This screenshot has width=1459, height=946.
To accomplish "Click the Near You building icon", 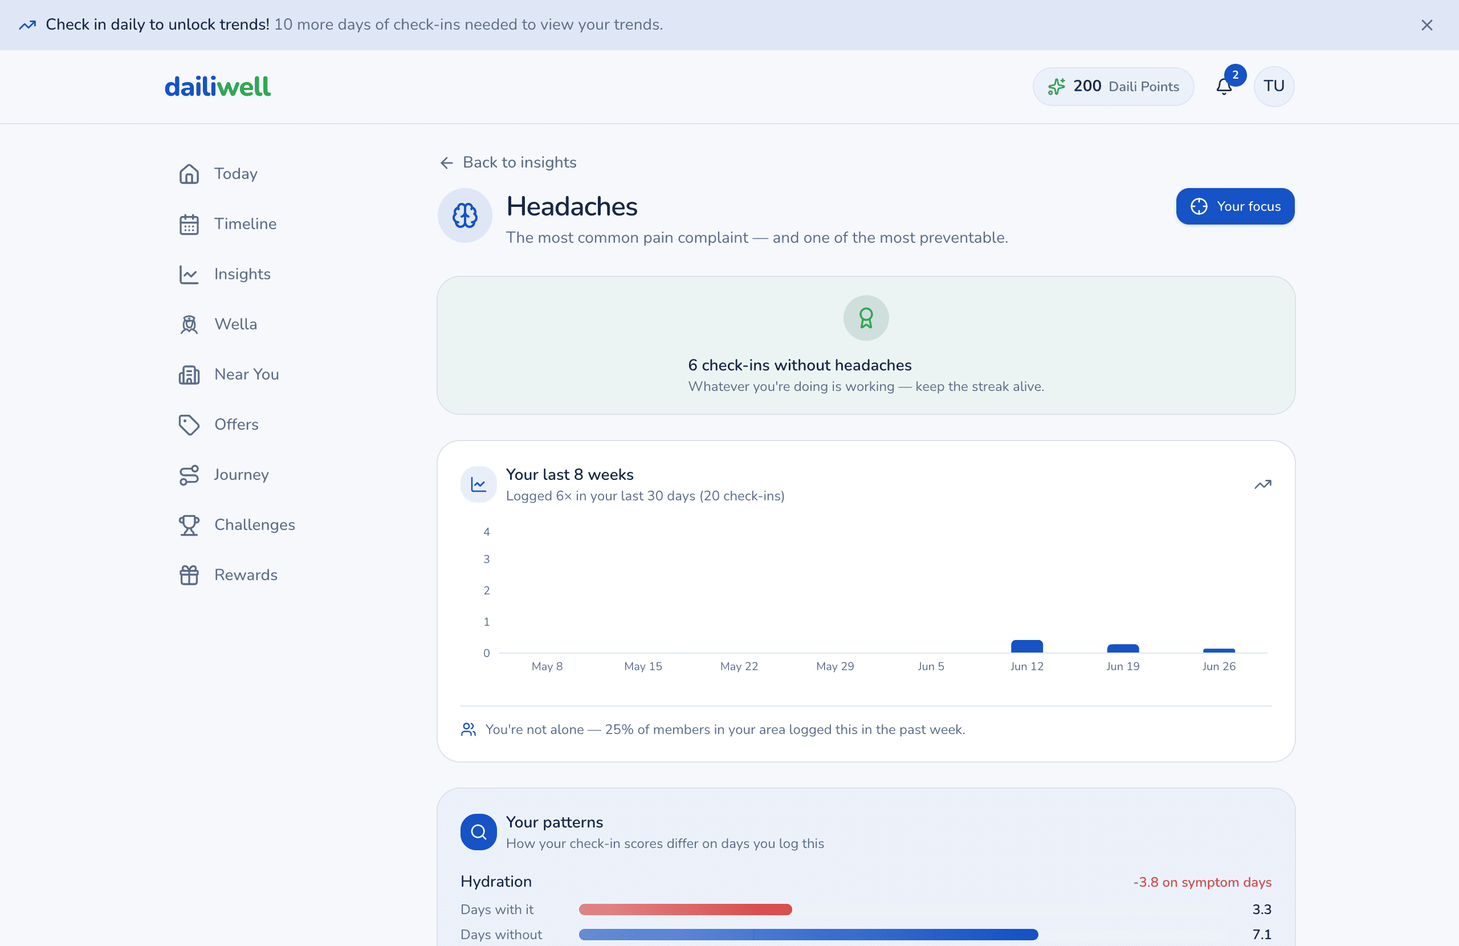I will (189, 374).
